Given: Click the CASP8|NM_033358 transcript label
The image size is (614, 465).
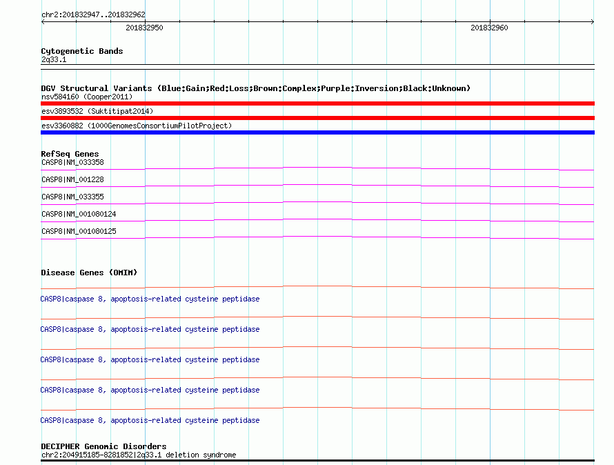Looking at the screenshot, I should click(x=72, y=162).
